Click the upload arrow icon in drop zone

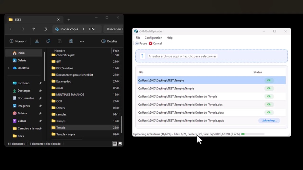coord(142,56)
